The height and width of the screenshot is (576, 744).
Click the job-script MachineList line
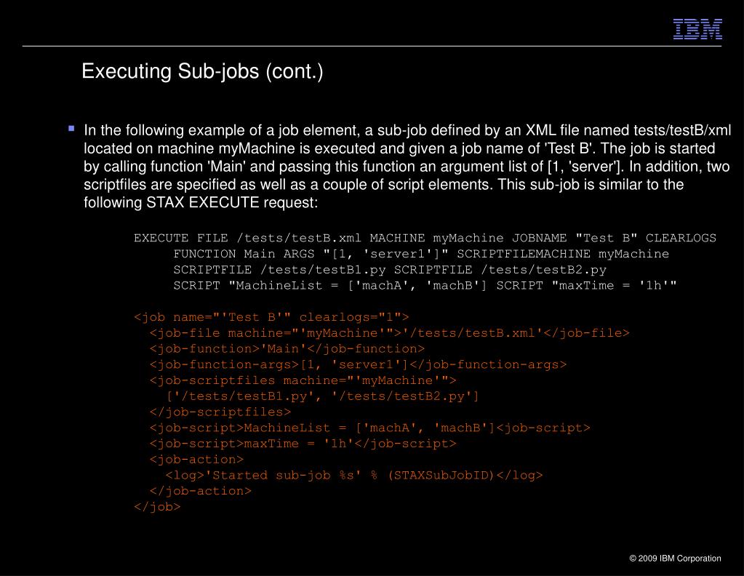(x=369, y=428)
